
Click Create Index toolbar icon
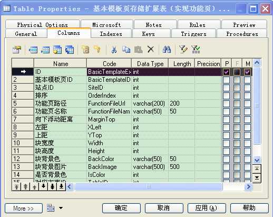click(85, 50)
